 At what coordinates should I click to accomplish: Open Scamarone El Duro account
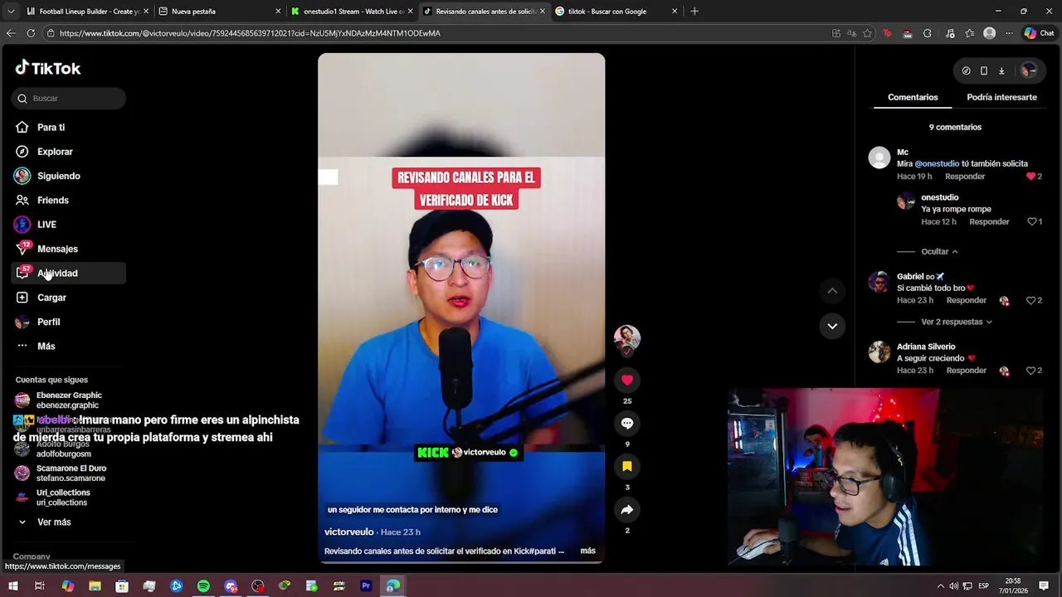coord(69,473)
